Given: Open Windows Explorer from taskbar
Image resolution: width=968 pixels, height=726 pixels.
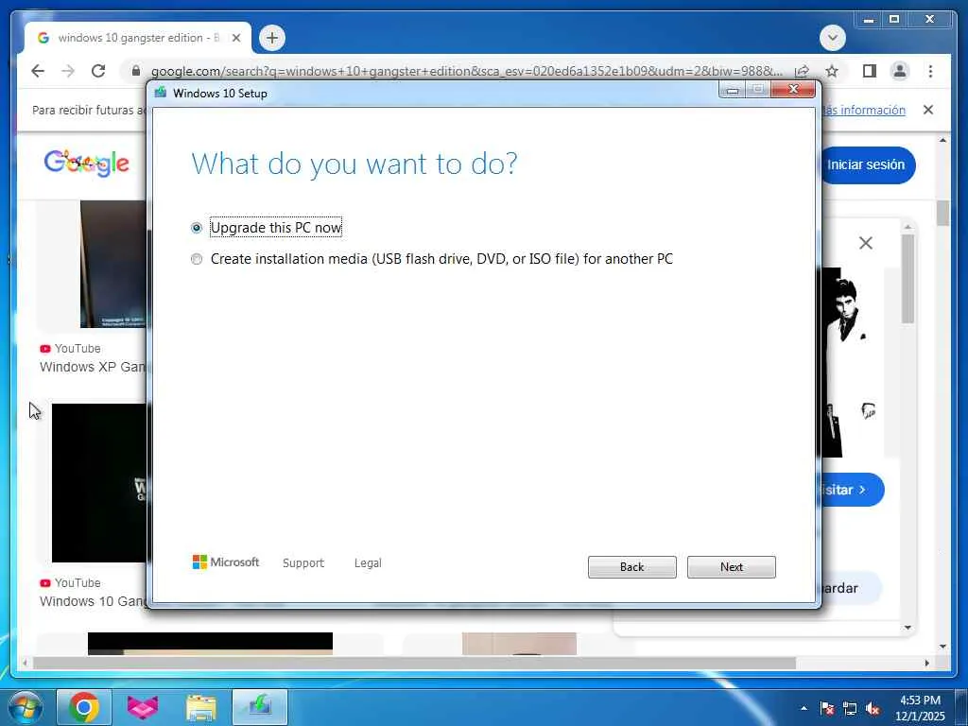Looking at the screenshot, I should tap(201, 707).
